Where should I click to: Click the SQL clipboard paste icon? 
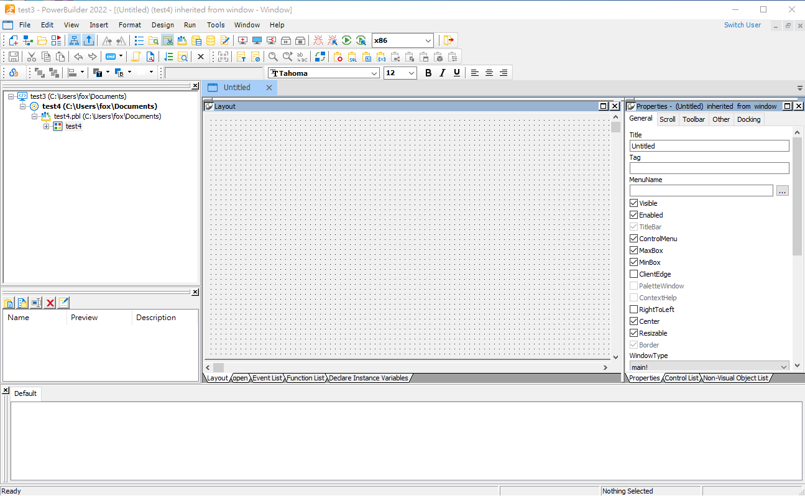tap(352, 57)
